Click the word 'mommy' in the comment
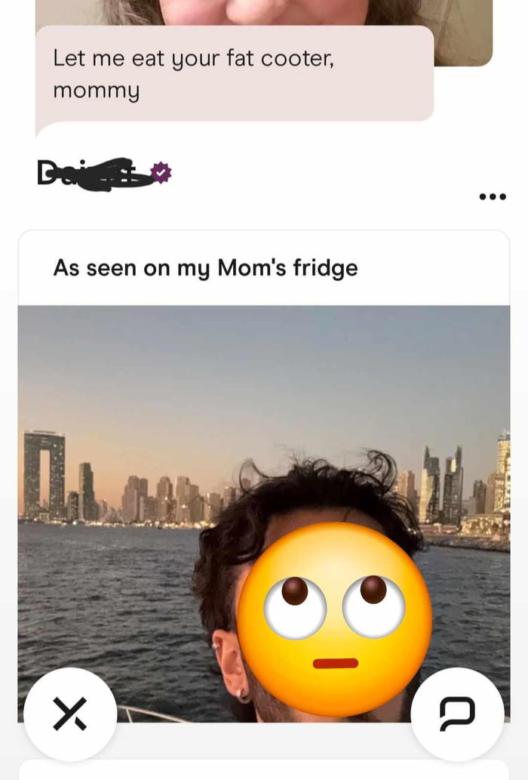The image size is (528, 780). [97, 91]
